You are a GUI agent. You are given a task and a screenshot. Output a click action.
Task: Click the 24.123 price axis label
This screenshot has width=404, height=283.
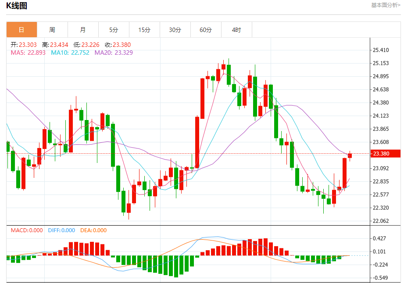pyautogui.click(x=381, y=116)
